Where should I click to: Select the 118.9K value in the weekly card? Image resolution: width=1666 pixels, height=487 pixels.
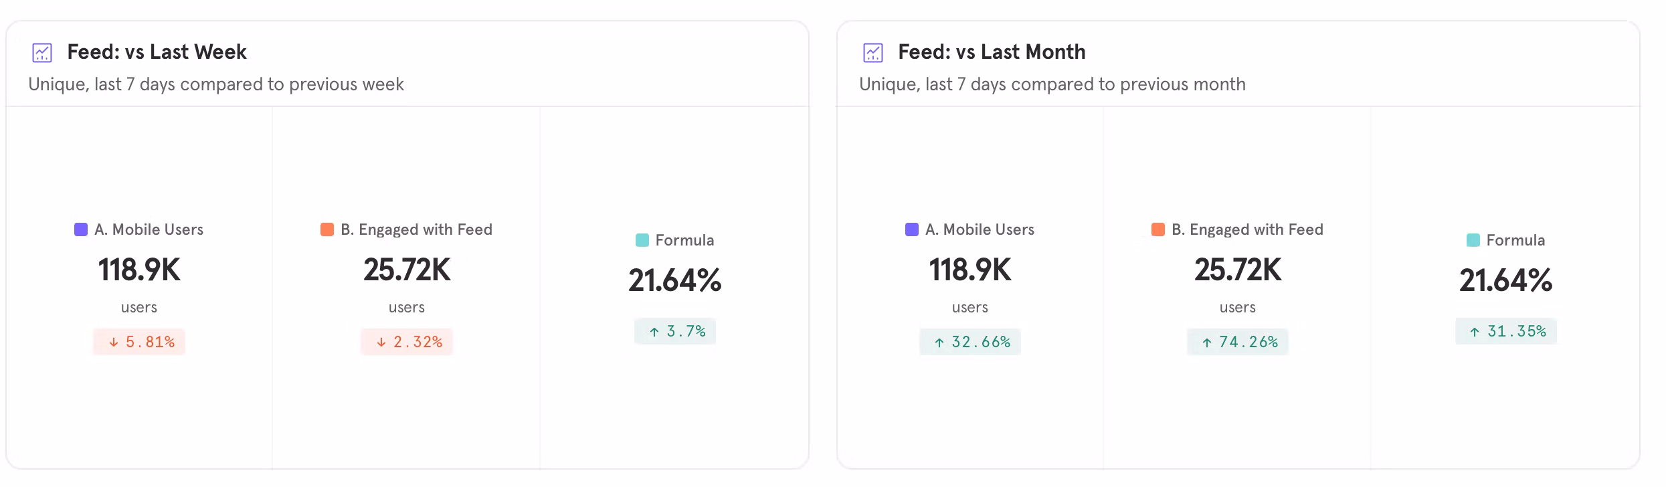tap(139, 270)
